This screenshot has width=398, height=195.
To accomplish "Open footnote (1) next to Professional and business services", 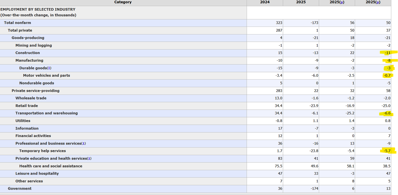I will tap(84, 143).
